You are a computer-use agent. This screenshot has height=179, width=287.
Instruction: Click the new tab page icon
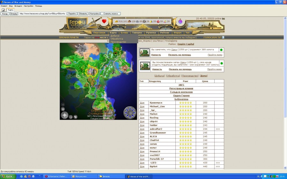click(3, 10)
